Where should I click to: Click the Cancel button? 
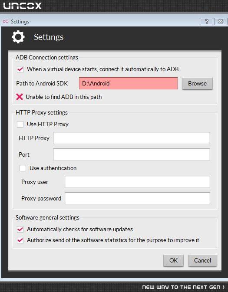202,260
